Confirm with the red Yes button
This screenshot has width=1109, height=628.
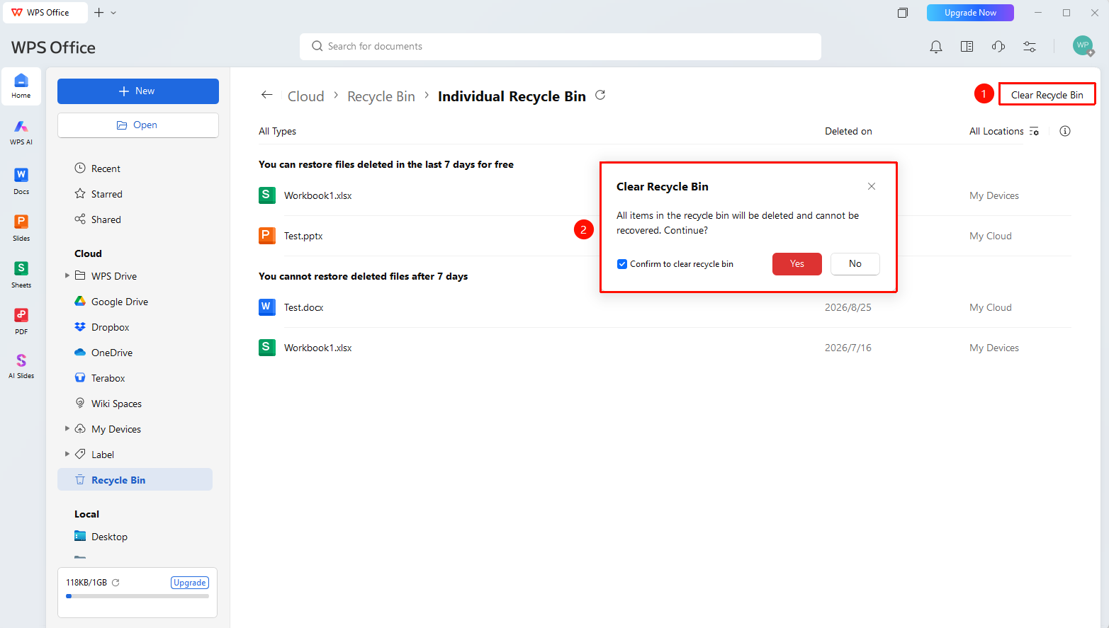click(797, 264)
